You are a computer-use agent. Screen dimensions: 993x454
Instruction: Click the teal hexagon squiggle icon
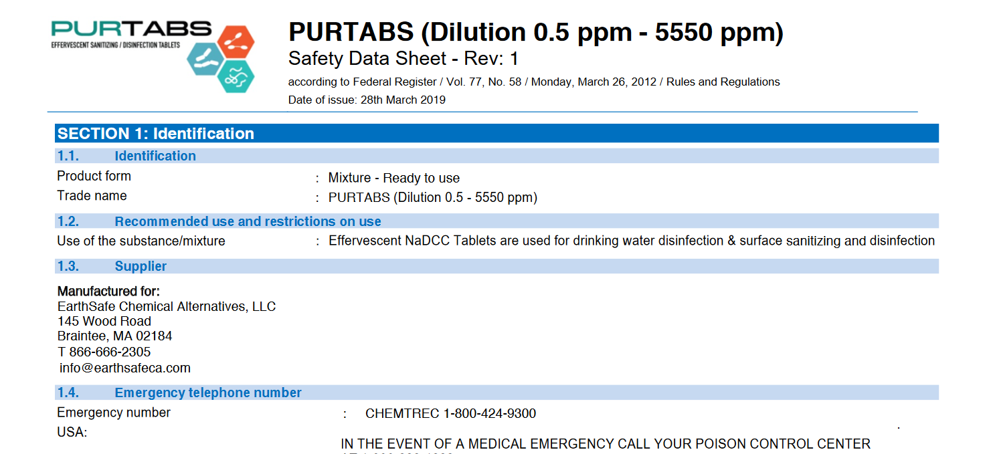(236, 76)
